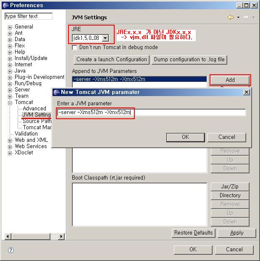Click Cancel in Preferences window

coord(234,250)
